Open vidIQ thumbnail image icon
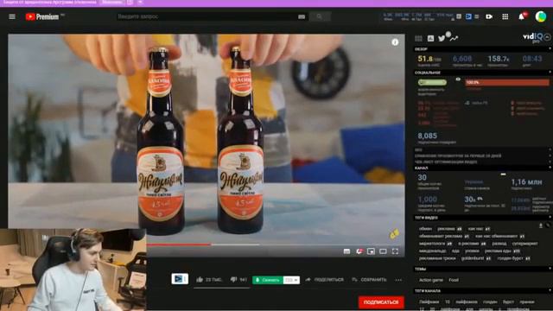The height and width of the screenshot is (311, 553). click(x=430, y=38)
